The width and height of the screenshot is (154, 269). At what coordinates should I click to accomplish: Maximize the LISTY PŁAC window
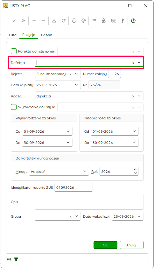[130, 6]
